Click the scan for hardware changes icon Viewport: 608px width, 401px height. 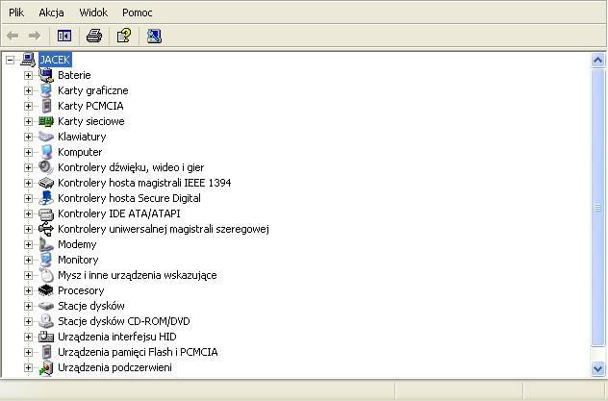(154, 36)
